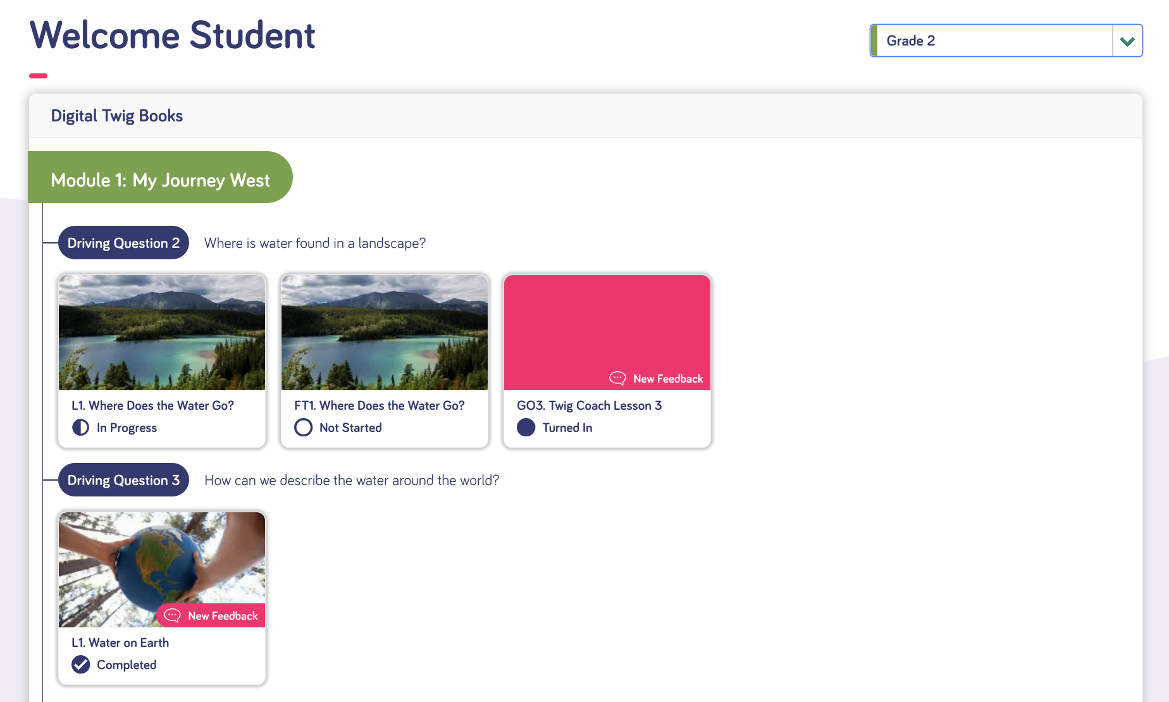Click the Not Started empty circle icon
Viewport: 1169px width, 702px height.
[x=303, y=428]
